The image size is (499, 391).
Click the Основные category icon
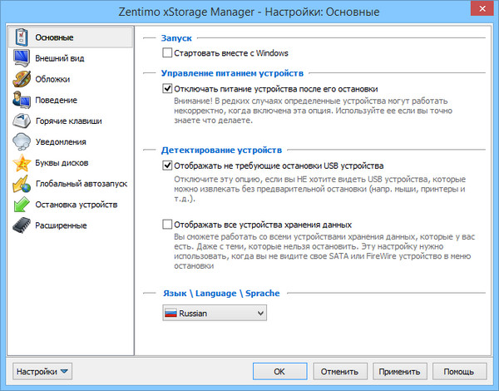[x=22, y=37]
